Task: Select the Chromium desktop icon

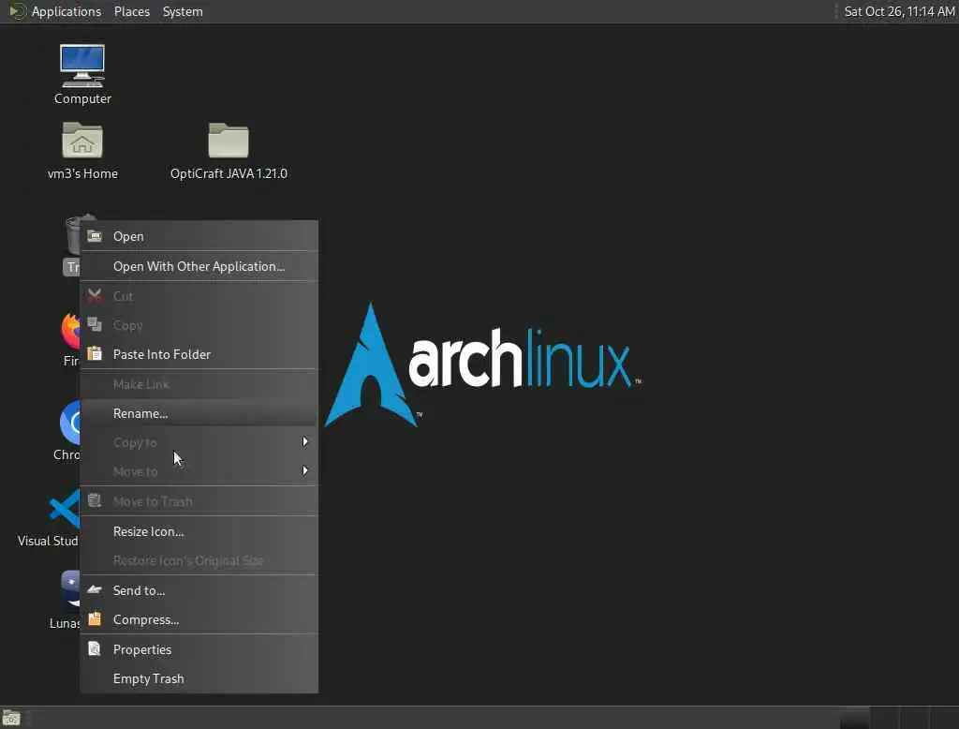Action: (70, 423)
